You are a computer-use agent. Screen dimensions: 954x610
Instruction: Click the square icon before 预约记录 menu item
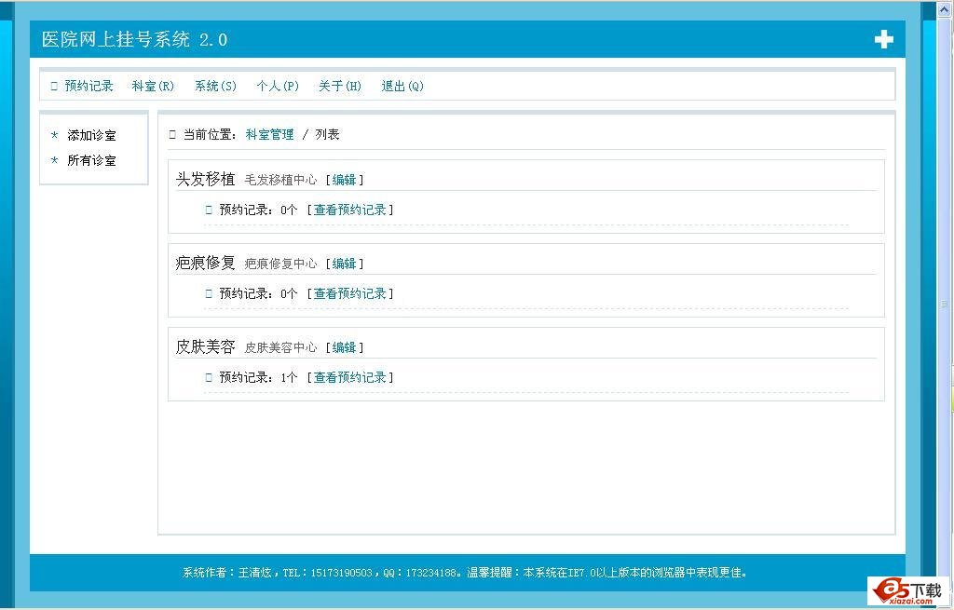click(x=53, y=85)
